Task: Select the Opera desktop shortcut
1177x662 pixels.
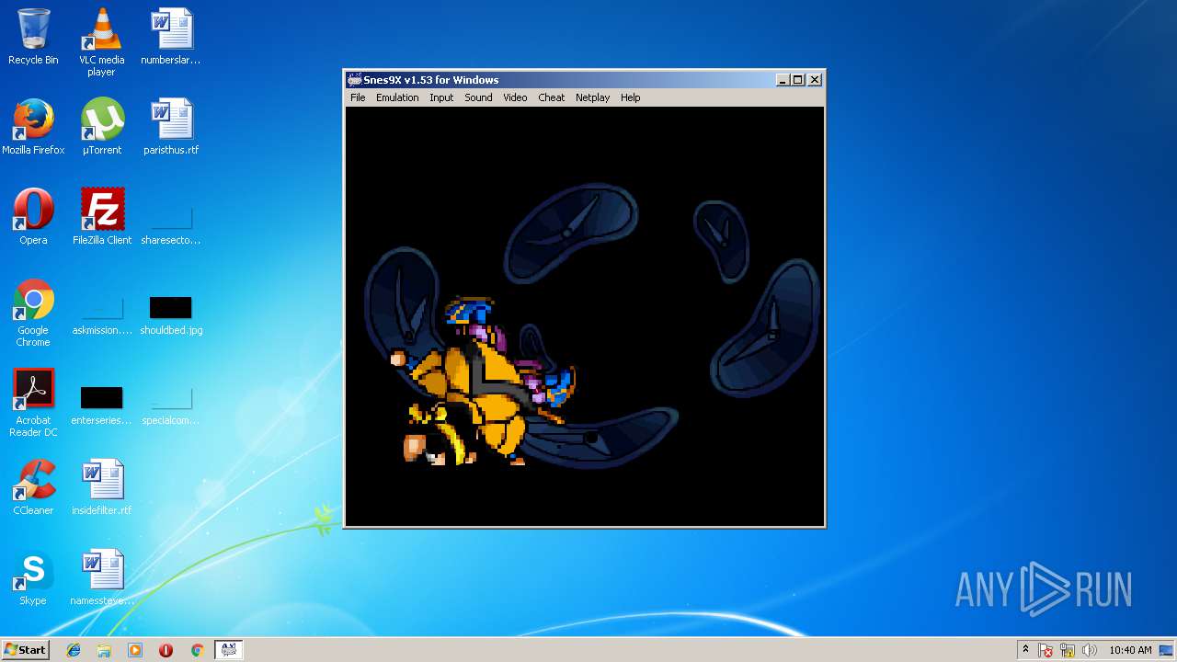Action: [33, 217]
